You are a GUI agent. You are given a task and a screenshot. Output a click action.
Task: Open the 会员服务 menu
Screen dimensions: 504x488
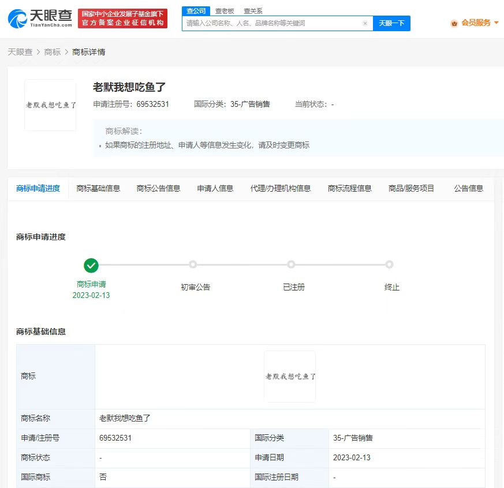pos(476,23)
